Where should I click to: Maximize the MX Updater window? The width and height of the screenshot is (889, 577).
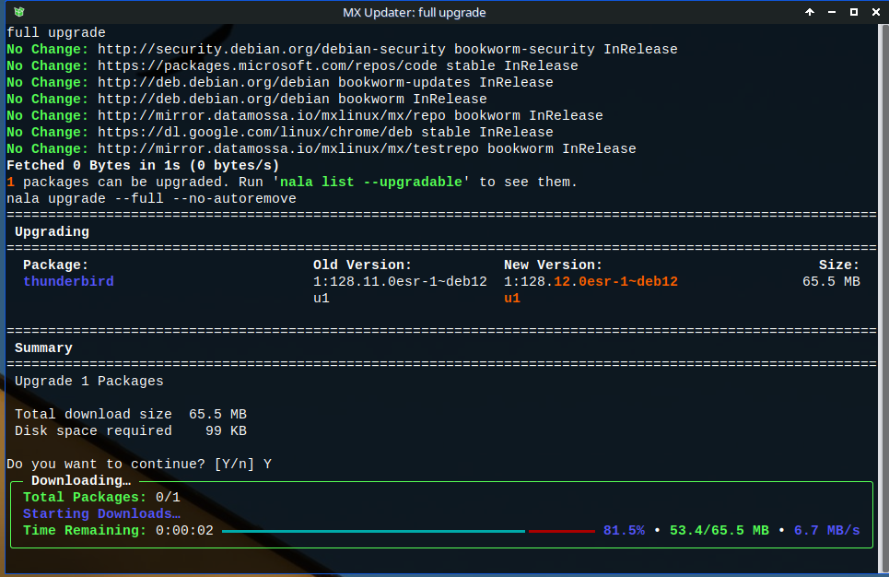coord(854,12)
